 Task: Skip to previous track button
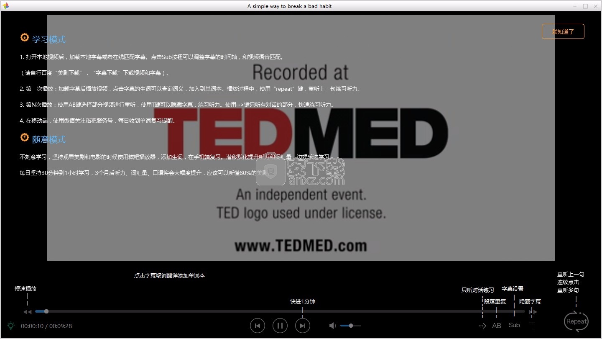[x=258, y=326]
